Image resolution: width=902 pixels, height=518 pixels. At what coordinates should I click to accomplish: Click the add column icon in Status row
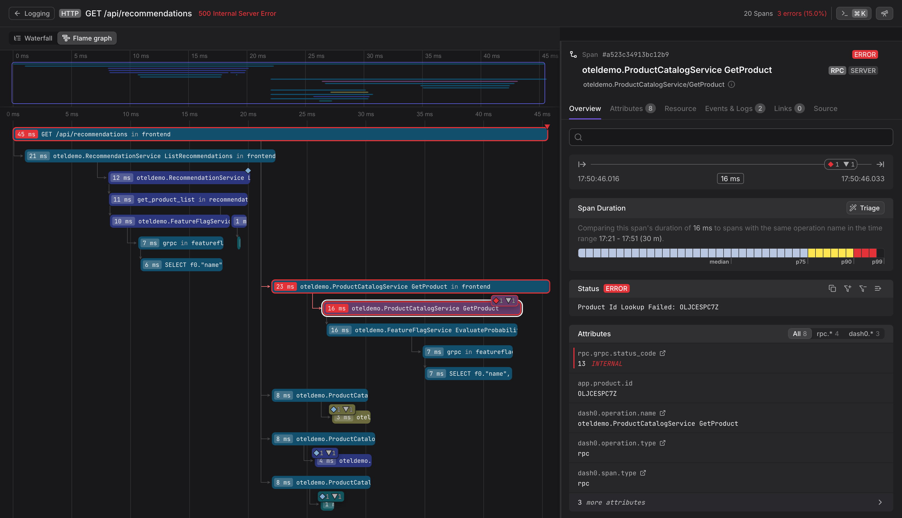878,289
